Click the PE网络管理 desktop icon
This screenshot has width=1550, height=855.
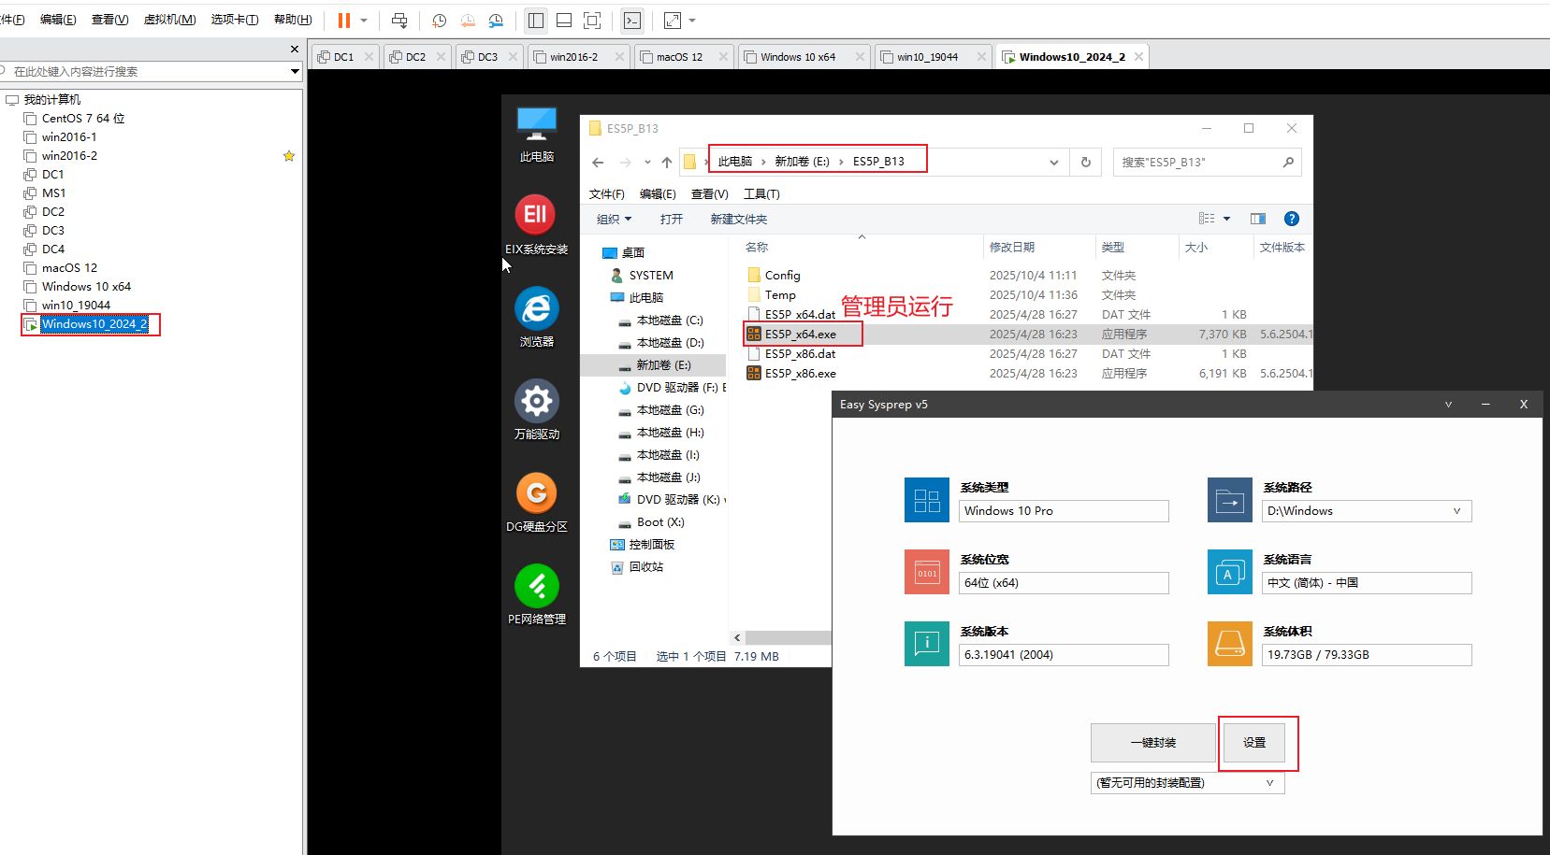tap(536, 594)
